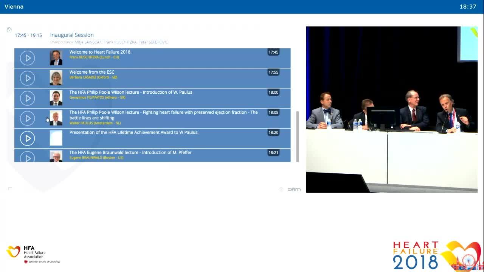
Task: Open 'Presentation of the HFA Lifetime Achievement Award' title
Action: [x=134, y=132]
